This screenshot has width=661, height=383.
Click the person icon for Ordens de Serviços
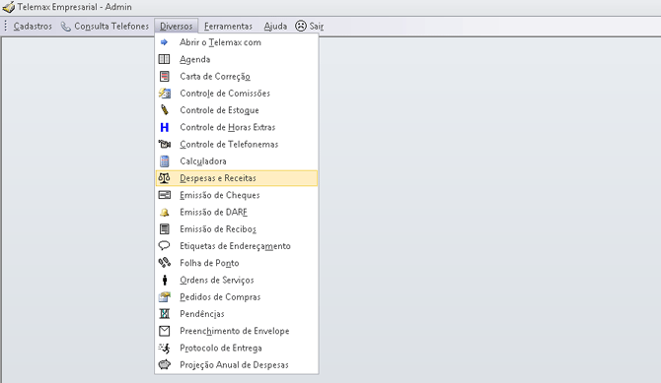pyautogui.click(x=165, y=280)
